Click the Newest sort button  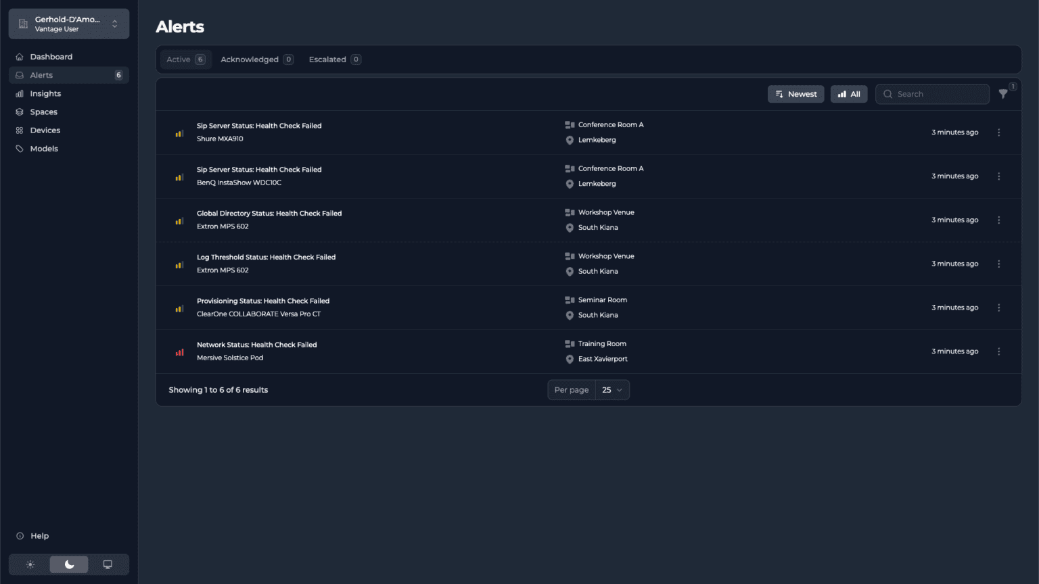click(795, 94)
